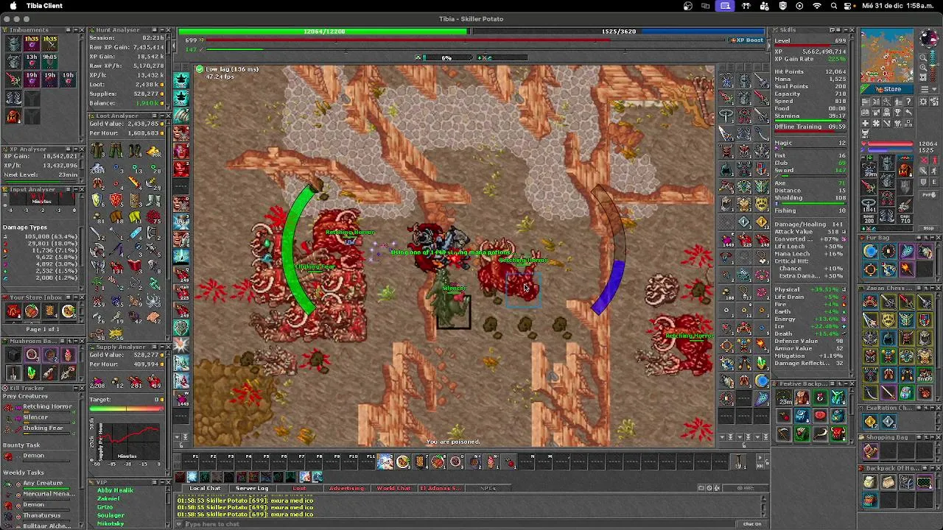Collapse the Loot Analyser panel
The width and height of the screenshot is (943, 530).
point(161,116)
